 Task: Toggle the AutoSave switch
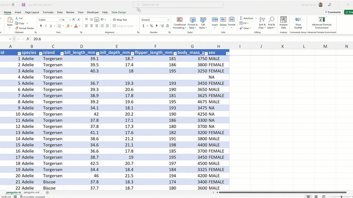[15, 5]
